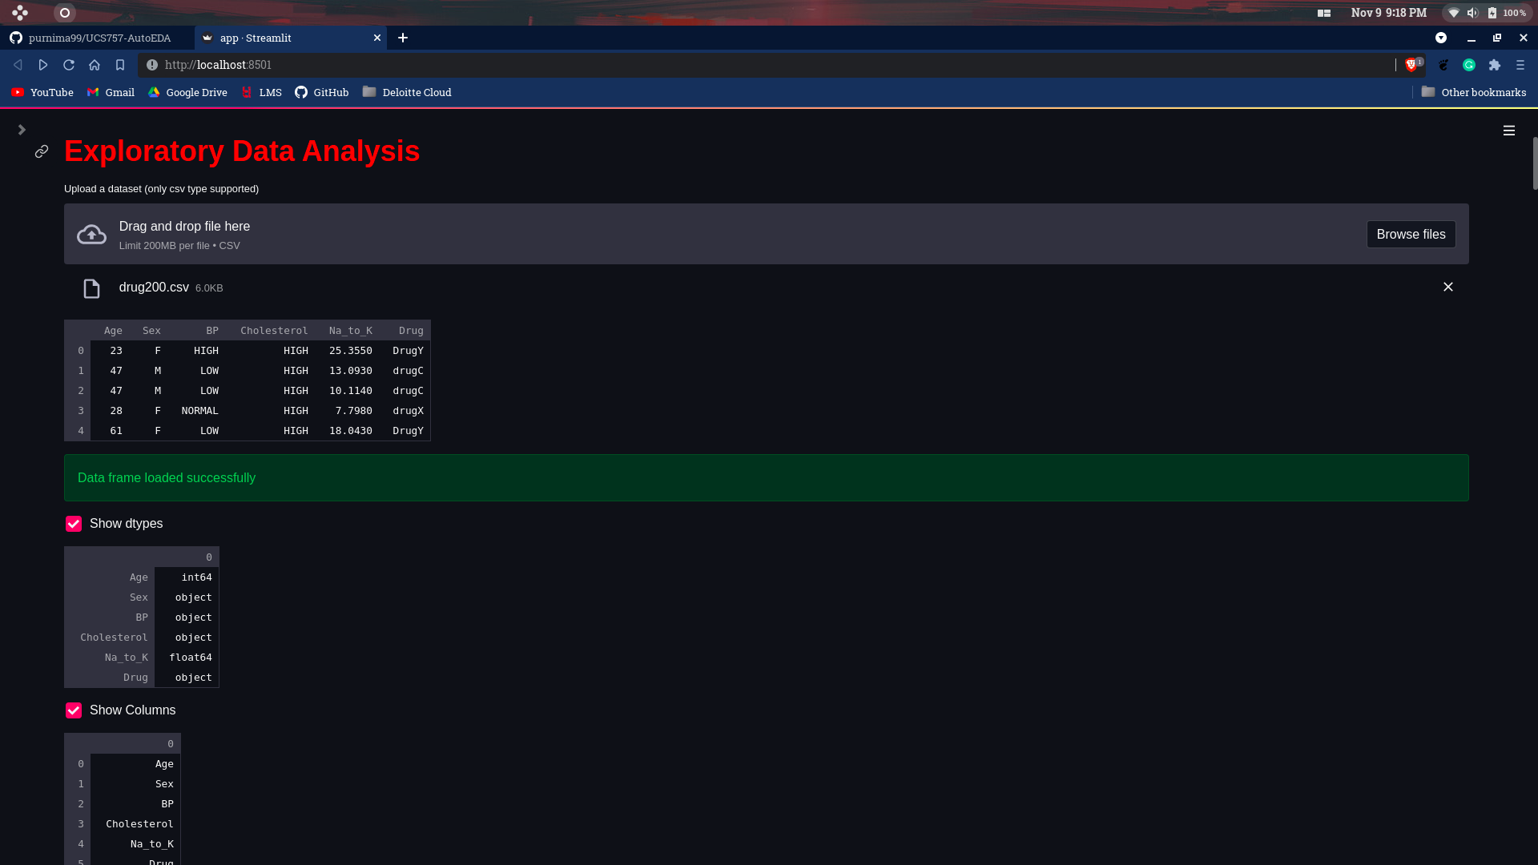Image resolution: width=1538 pixels, height=865 pixels.
Task: Click the Browse files button
Action: click(x=1410, y=235)
